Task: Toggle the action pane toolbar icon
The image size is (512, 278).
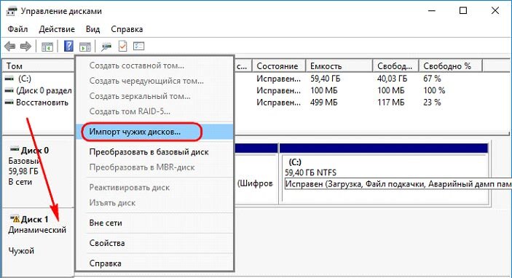Action: 85,47
